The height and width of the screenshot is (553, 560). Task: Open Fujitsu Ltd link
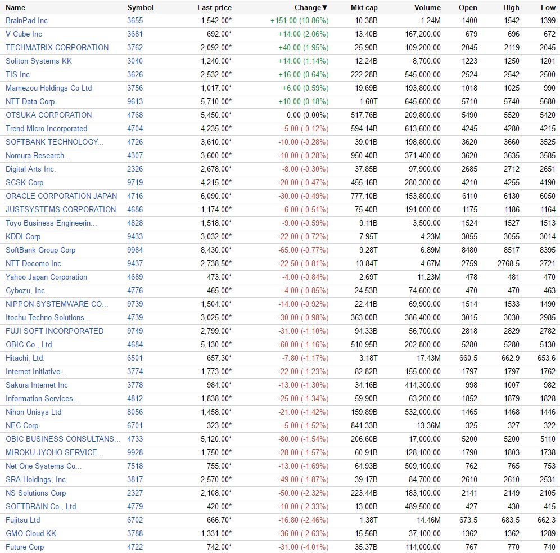(x=22, y=520)
